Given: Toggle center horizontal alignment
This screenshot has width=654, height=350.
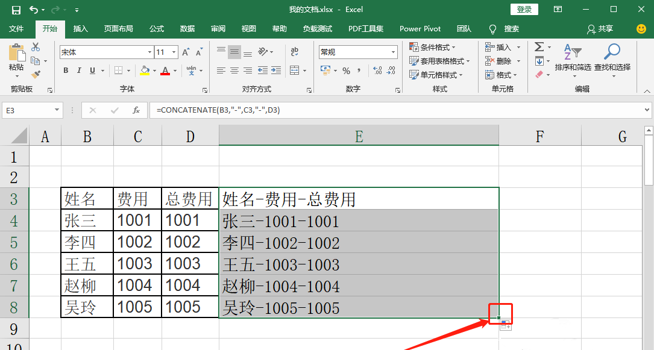Looking at the screenshot, I should point(234,71).
